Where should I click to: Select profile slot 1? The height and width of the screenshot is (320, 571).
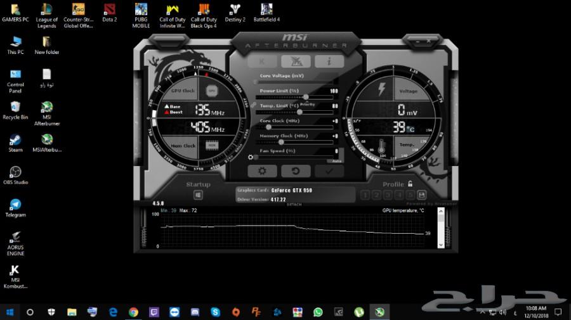click(365, 195)
